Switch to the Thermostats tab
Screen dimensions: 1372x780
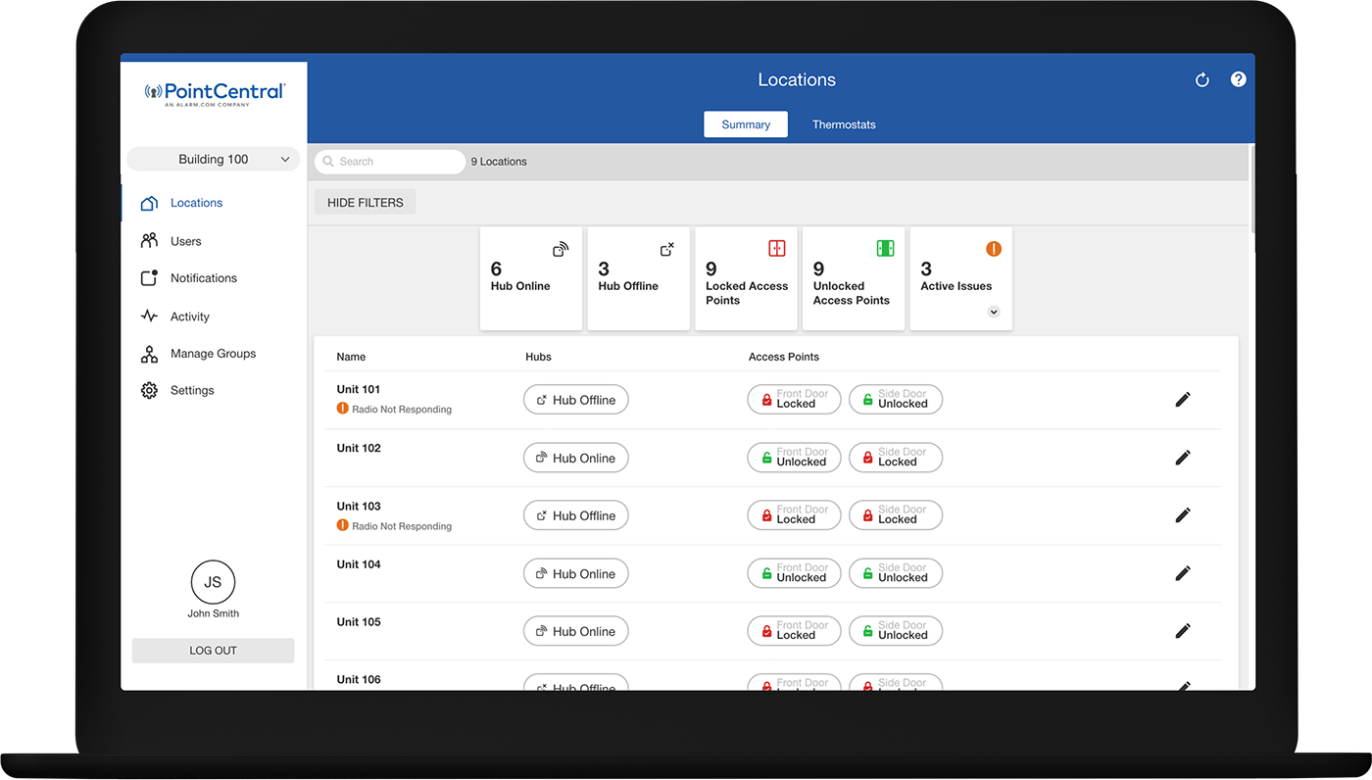tap(844, 124)
